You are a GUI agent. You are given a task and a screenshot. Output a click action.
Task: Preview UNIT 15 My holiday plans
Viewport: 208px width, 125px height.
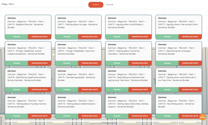coord(167,116)
